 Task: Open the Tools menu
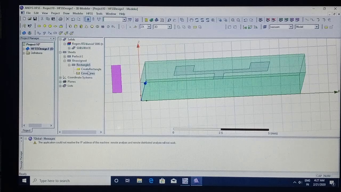[99, 13]
